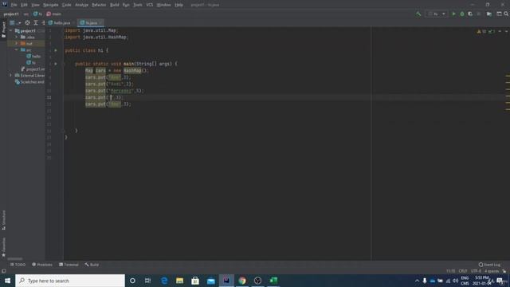Toggle the Project tool window side tab
Screen dimensions: 510x287
(x=3, y=29)
